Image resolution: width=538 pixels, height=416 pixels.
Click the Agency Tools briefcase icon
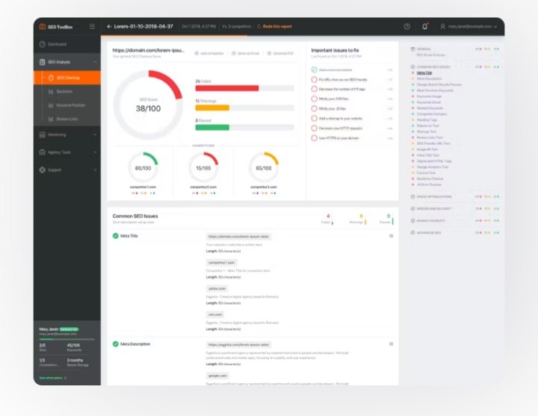(42, 152)
